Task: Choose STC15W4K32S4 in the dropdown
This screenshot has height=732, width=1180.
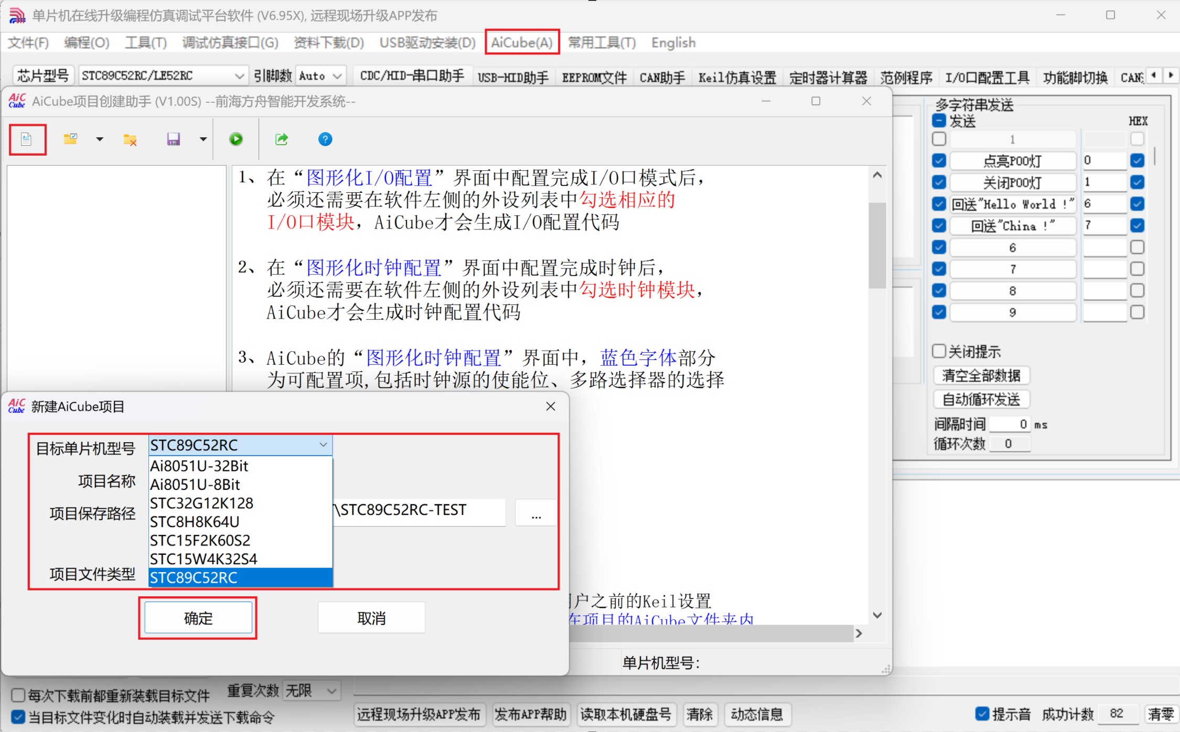Action: tap(241, 559)
